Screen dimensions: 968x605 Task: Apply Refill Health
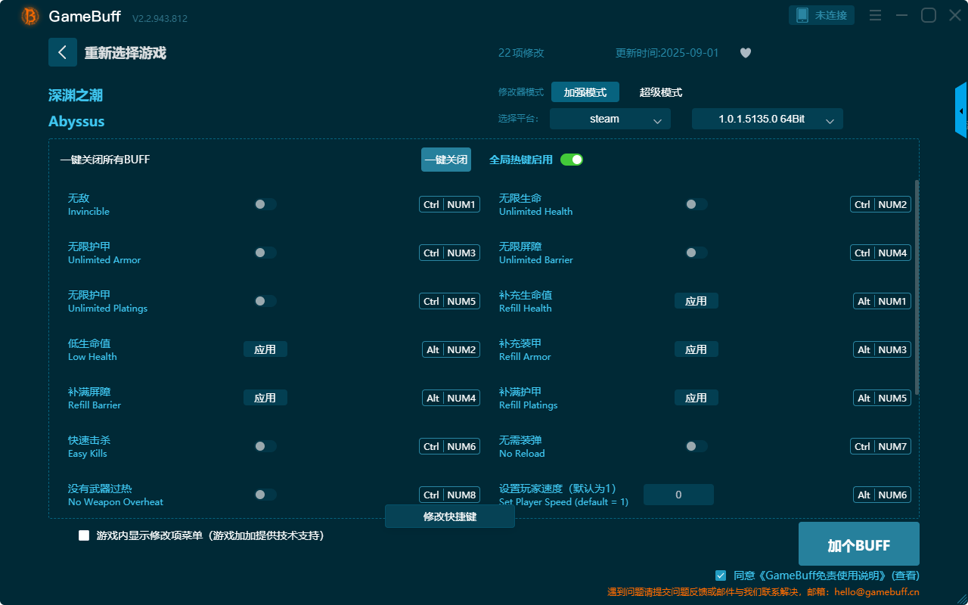697,301
